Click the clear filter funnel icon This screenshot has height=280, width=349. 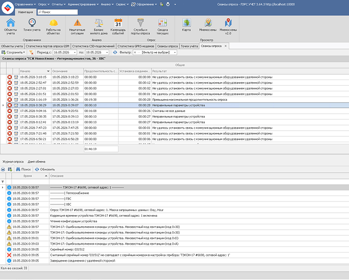(x=31, y=53)
